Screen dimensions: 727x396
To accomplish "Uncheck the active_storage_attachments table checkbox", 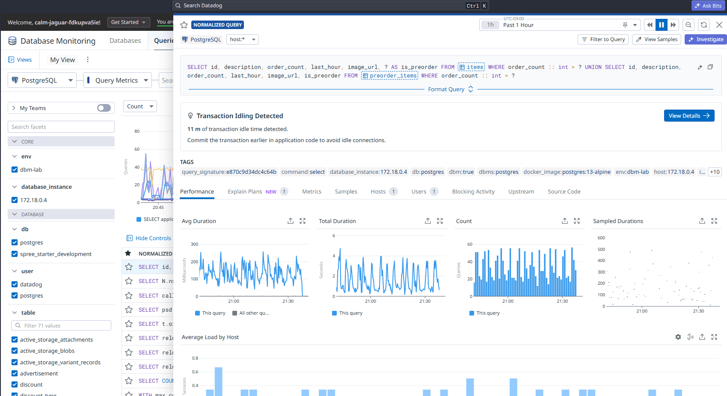I will pos(15,339).
